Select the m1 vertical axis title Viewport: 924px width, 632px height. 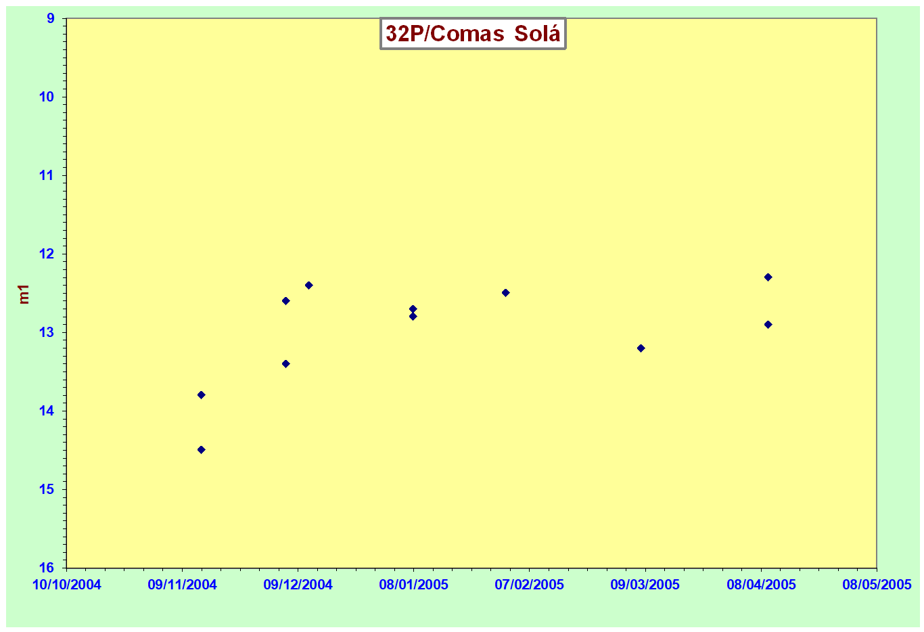24,294
